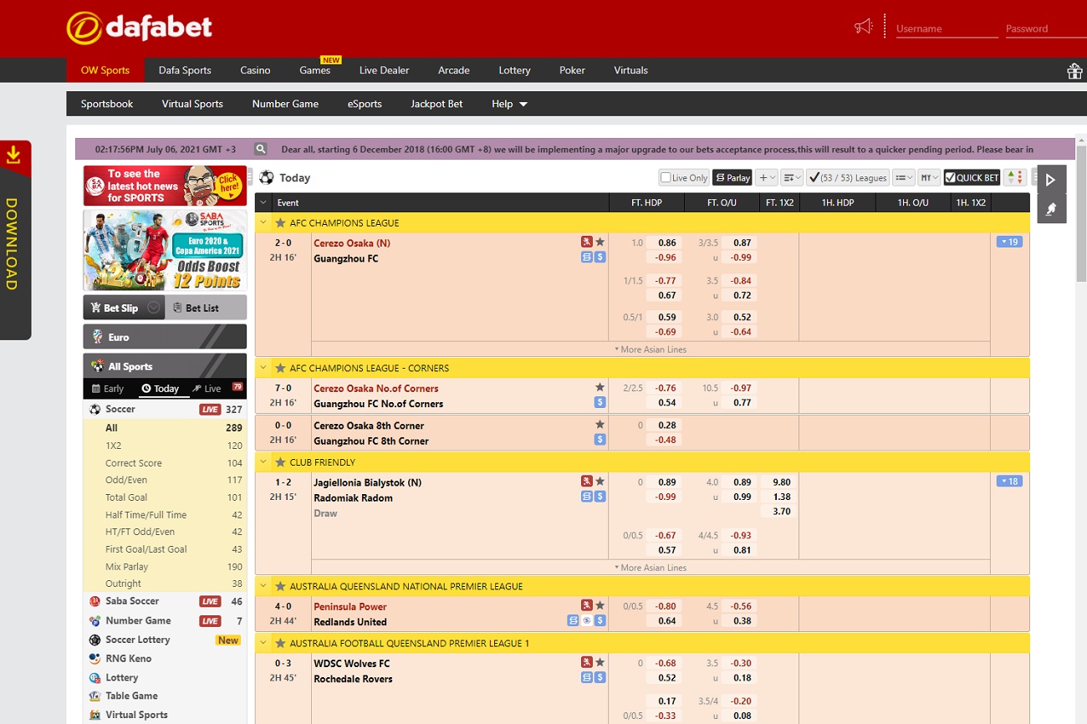Favorite the Club Friendly league star
This screenshot has height=724, width=1087.
point(280,462)
